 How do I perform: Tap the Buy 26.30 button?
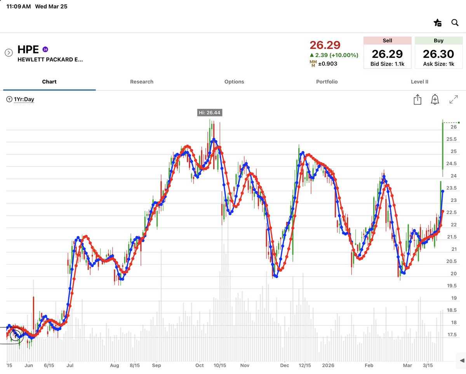[438, 53]
